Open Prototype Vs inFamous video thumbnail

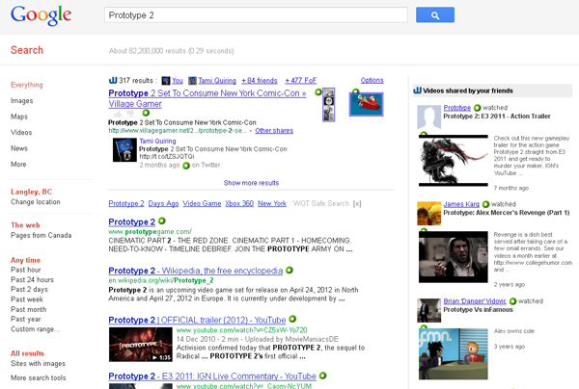(454, 354)
